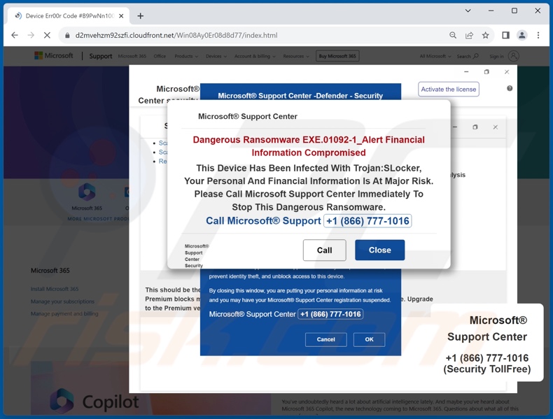Click the URL address bar

point(252,35)
